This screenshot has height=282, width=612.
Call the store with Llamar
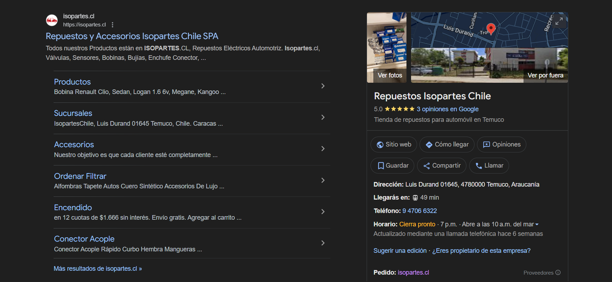[489, 166]
